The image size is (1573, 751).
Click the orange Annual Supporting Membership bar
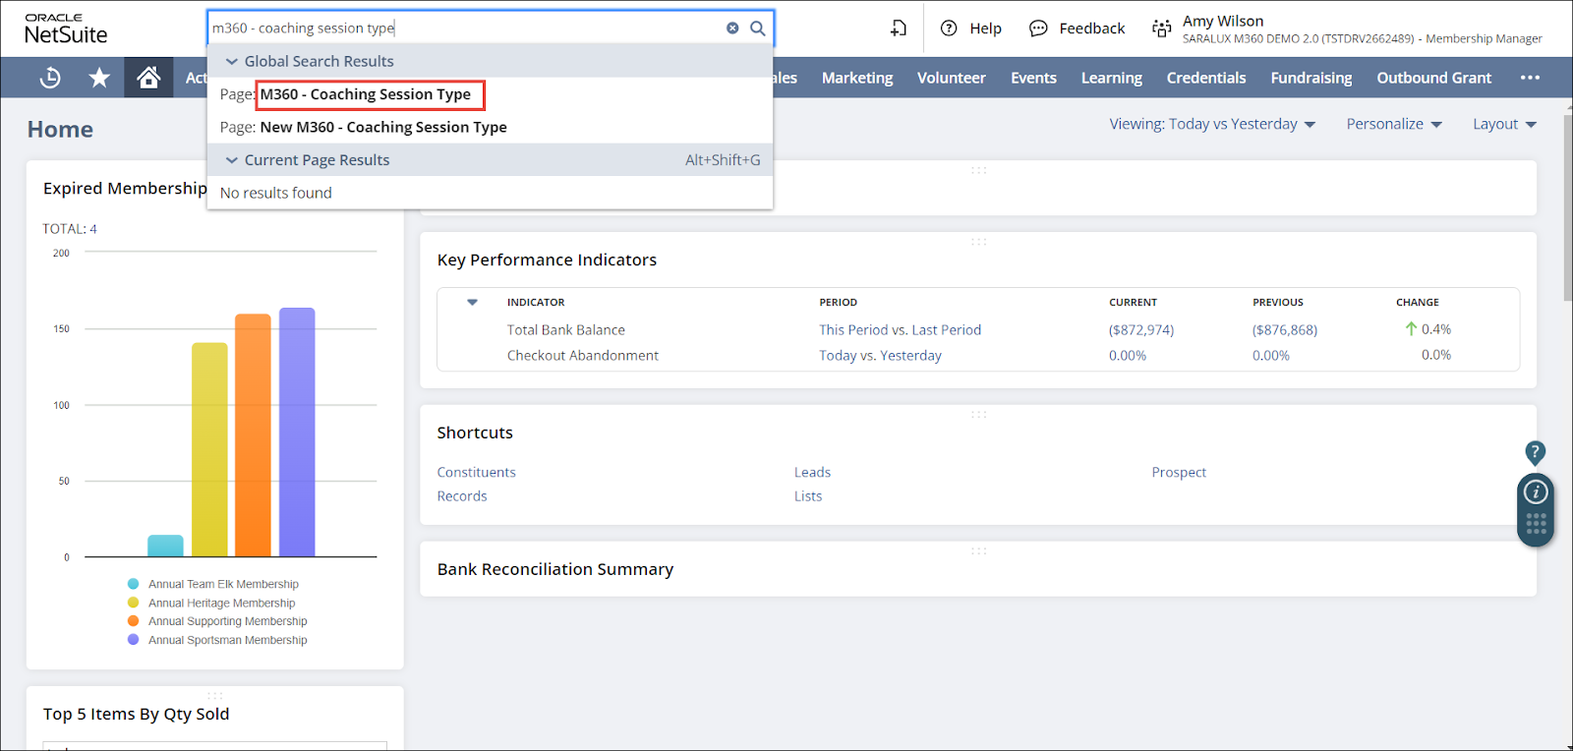[253, 434]
